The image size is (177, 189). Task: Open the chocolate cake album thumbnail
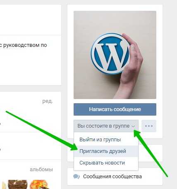click(18, 184)
